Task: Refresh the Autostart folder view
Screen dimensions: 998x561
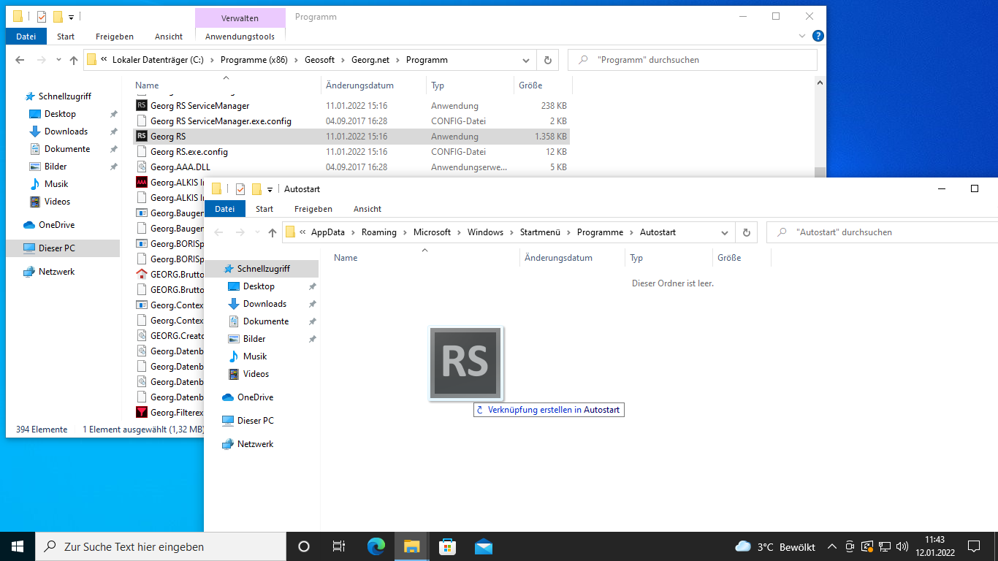Action: tap(746, 232)
